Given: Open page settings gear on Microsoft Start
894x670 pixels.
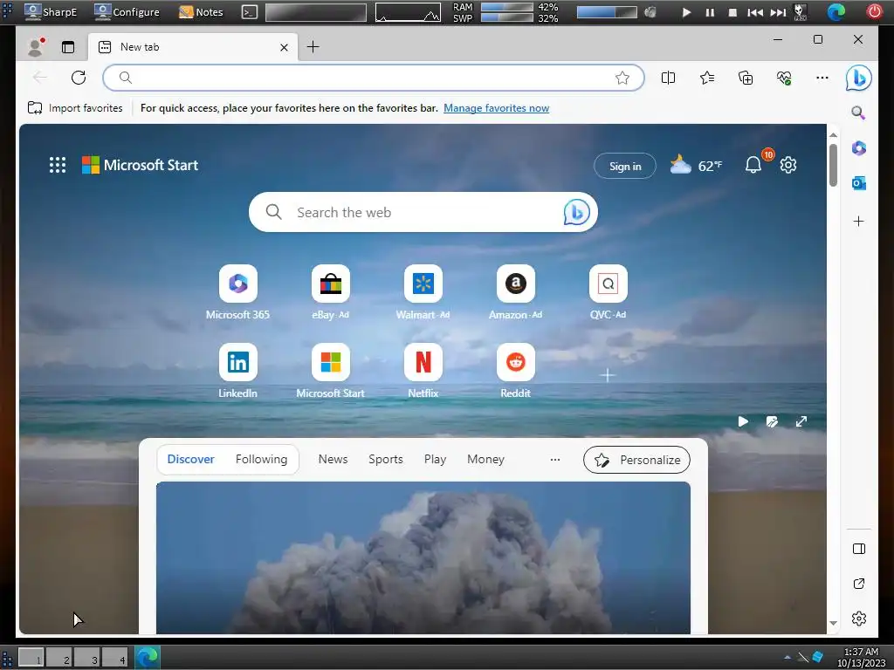Looking at the screenshot, I should coord(788,165).
